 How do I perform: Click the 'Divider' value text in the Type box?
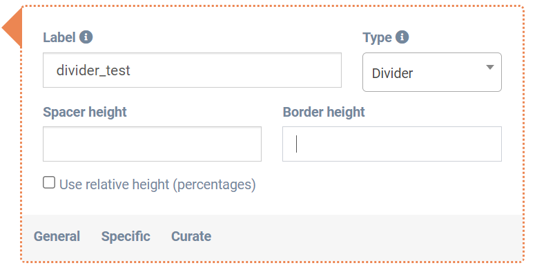pyautogui.click(x=392, y=73)
